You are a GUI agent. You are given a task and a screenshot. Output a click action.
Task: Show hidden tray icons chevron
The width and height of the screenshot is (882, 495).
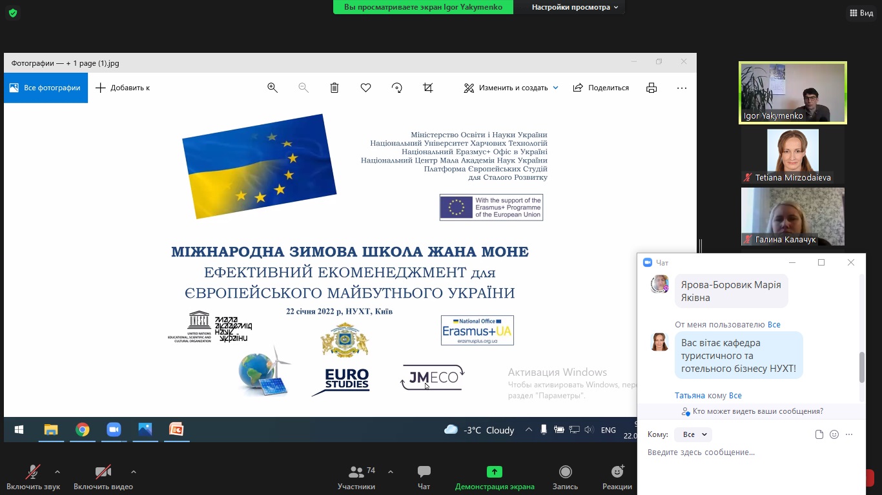(529, 430)
